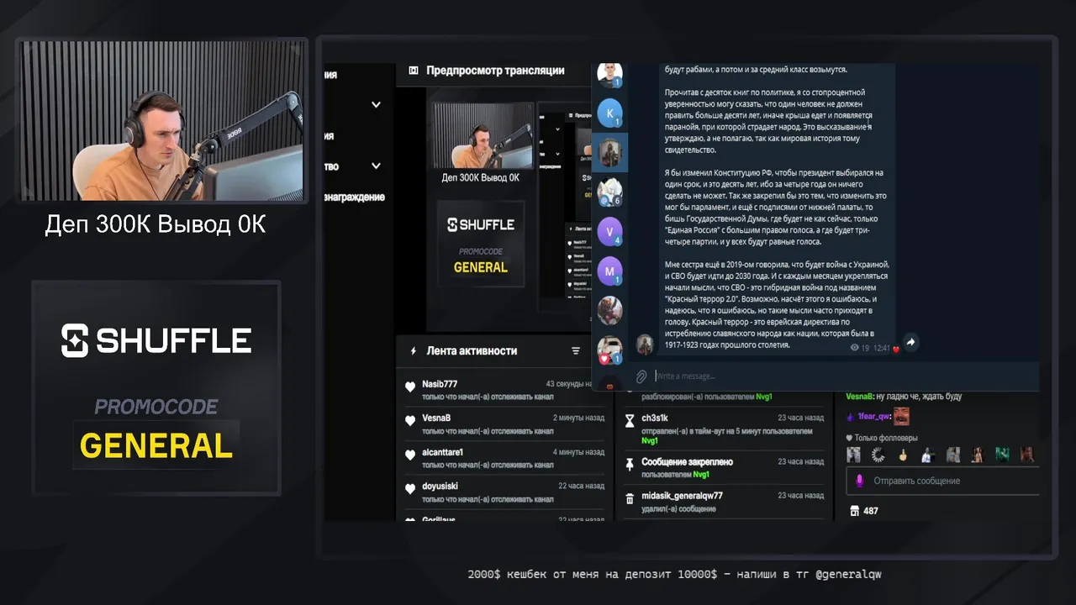This screenshot has height=605, width=1076.
Task: Open Telegram chat with heart badge avatar
Action: 609,350
